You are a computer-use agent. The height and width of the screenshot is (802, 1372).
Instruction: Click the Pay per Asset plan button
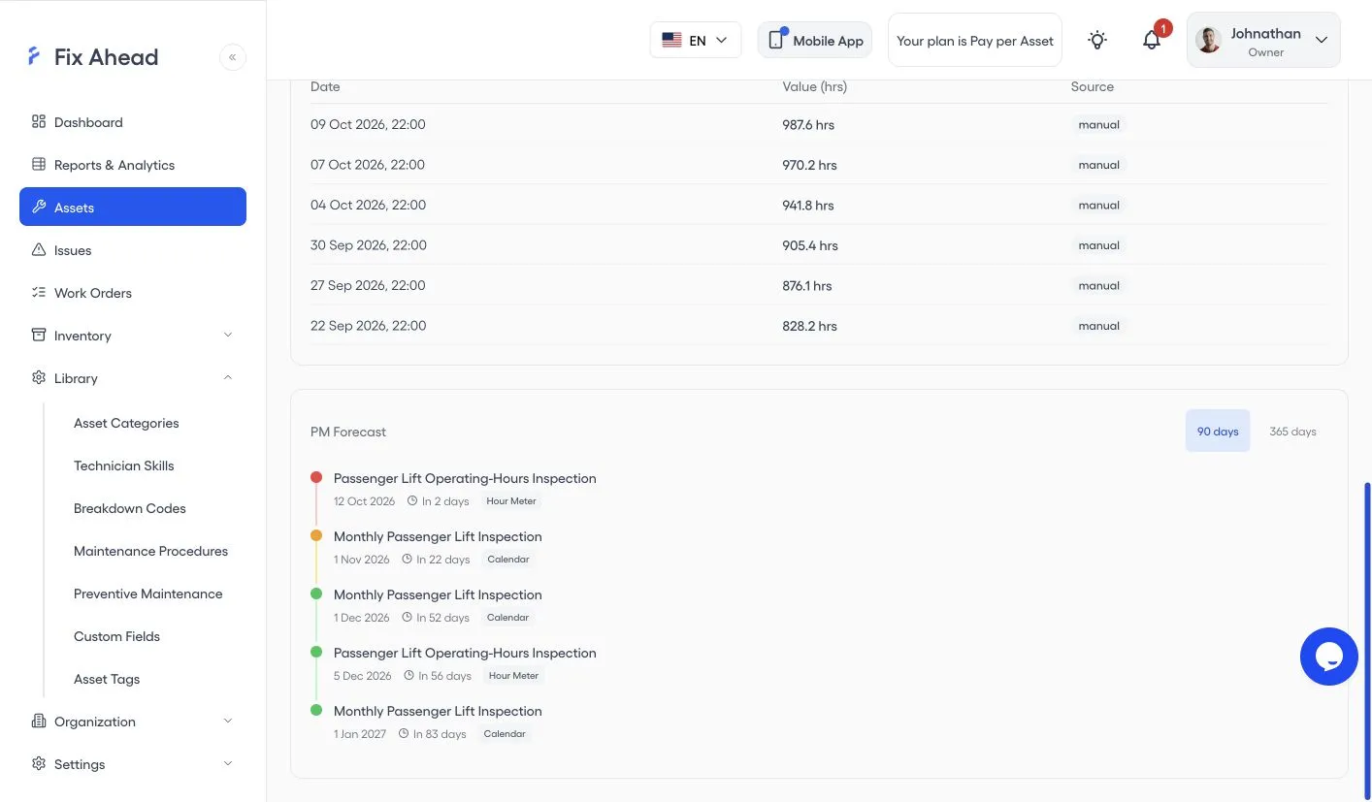tap(975, 40)
